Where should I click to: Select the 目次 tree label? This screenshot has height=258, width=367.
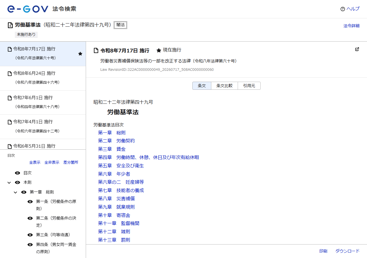28,173
